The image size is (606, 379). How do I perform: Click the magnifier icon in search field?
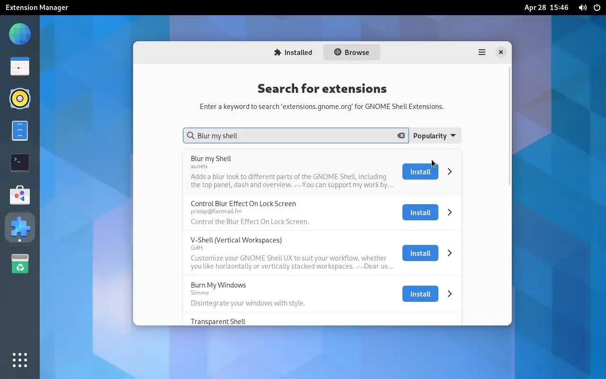[x=191, y=135]
